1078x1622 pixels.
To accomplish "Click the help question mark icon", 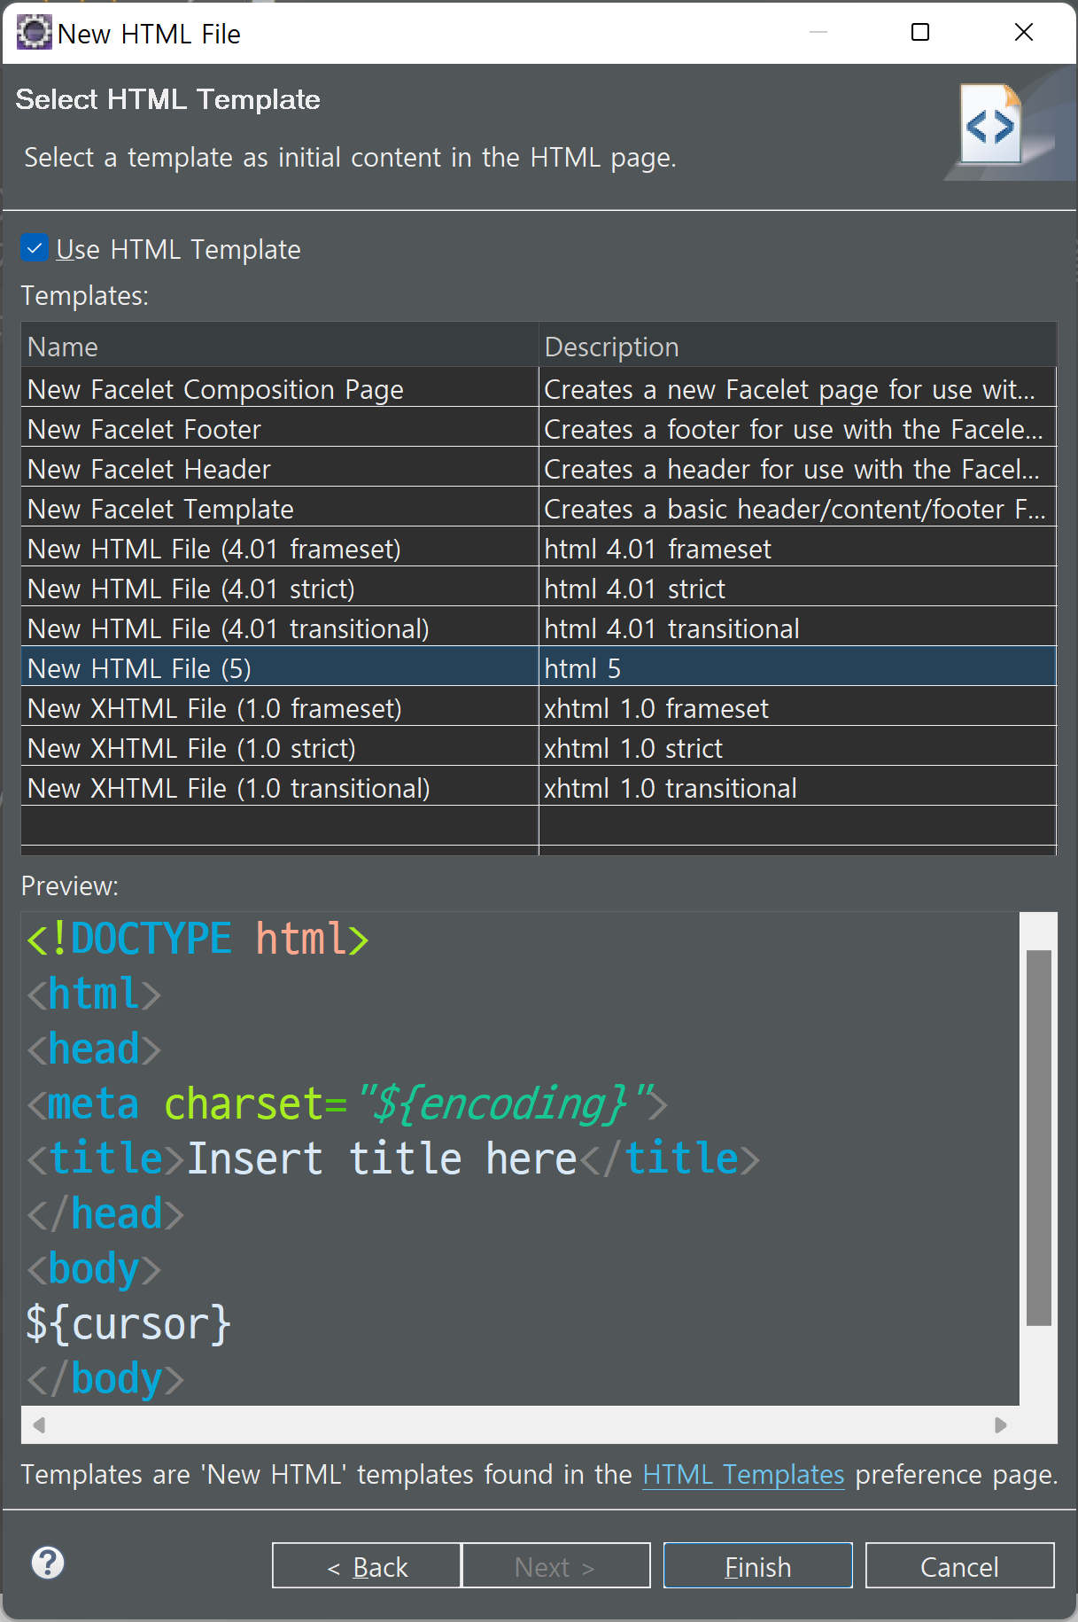I will (x=48, y=1563).
